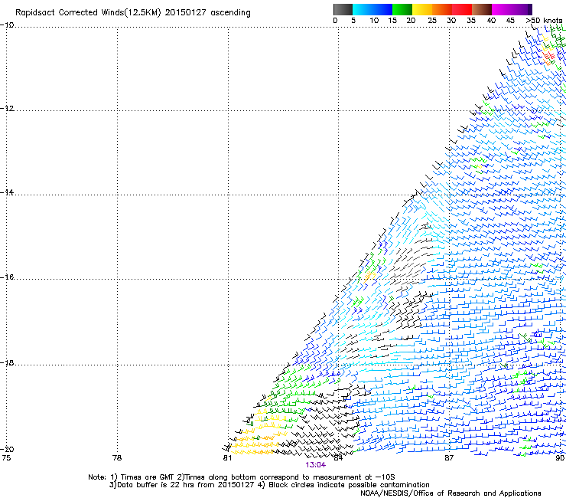
Task: Click the NOAA/NESDIS credit text
Action: coord(451,493)
